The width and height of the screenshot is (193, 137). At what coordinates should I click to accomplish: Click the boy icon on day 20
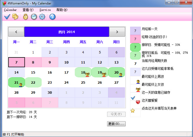pyautogui.click(x=121, y=75)
